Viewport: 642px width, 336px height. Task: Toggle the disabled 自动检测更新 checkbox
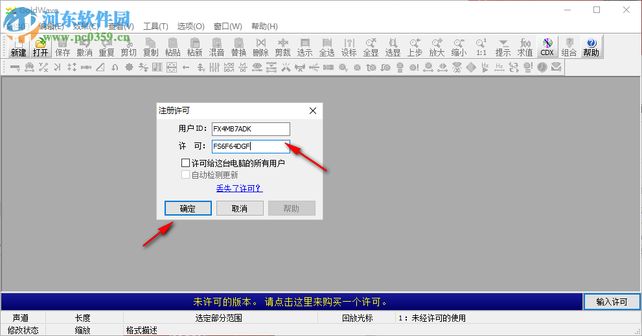(185, 175)
